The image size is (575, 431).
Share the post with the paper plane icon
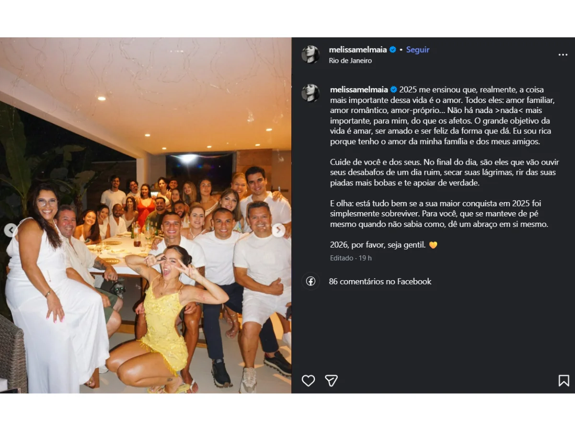pos(331,381)
